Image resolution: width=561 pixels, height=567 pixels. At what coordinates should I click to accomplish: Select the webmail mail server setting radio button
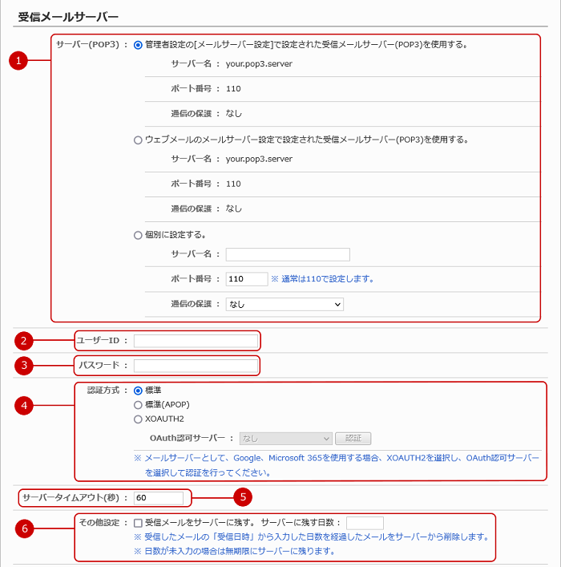point(139,140)
